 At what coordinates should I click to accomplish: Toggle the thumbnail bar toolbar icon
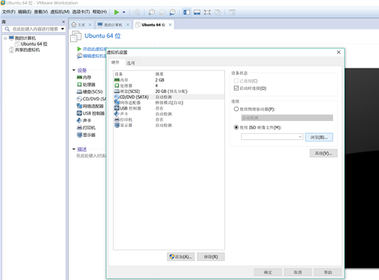pos(197,12)
